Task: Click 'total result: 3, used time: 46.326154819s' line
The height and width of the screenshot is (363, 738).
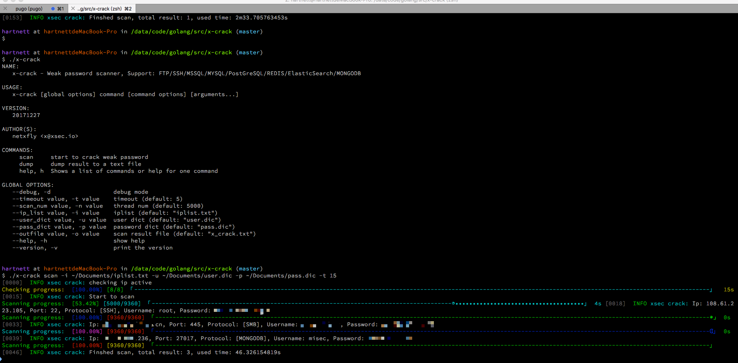Action: pyautogui.click(x=209, y=353)
